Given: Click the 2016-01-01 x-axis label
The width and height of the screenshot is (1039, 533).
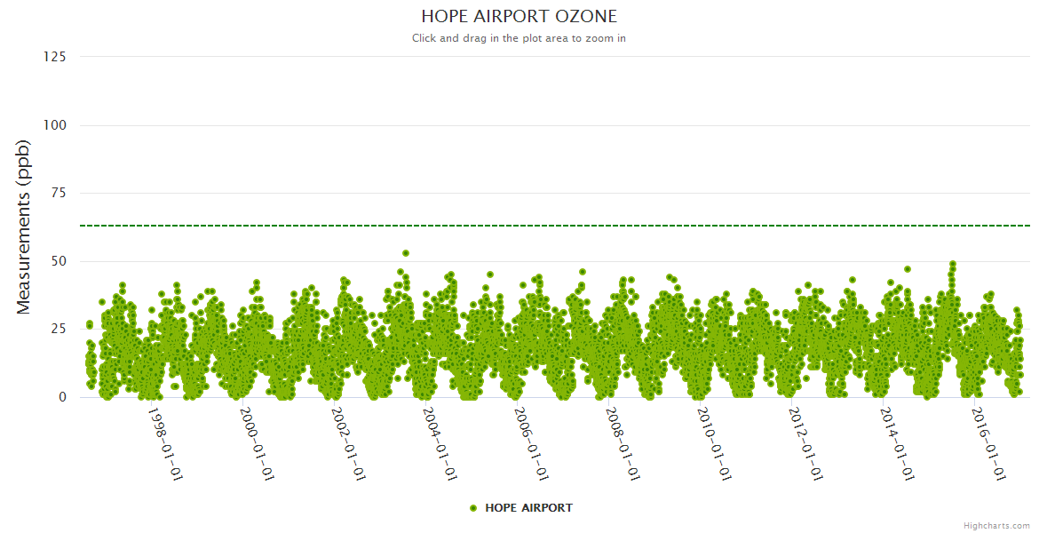Looking at the screenshot, I should (988, 444).
